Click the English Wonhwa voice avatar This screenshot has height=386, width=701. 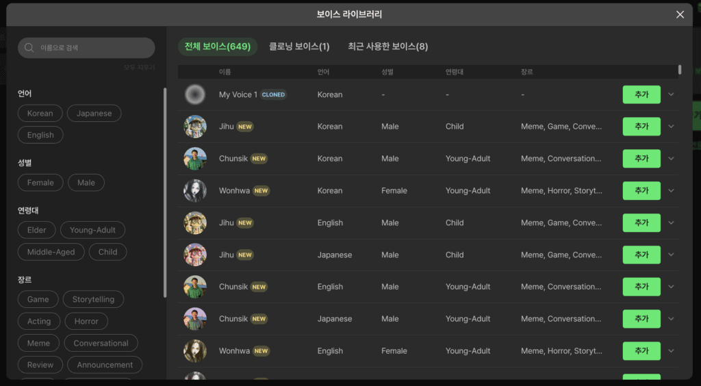[x=195, y=351]
